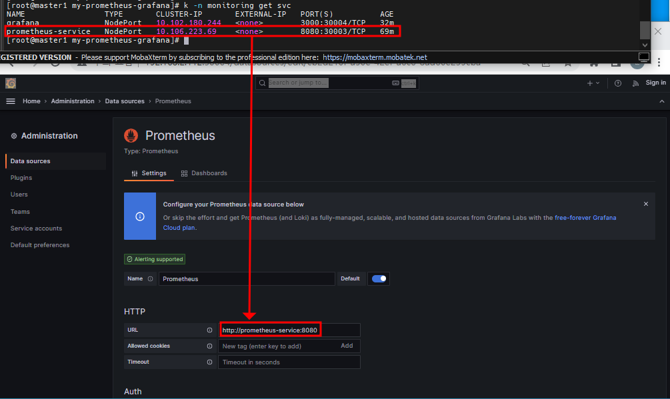Click terminal scrollbar down arrow
The height and width of the screenshot is (399, 670).
click(645, 45)
